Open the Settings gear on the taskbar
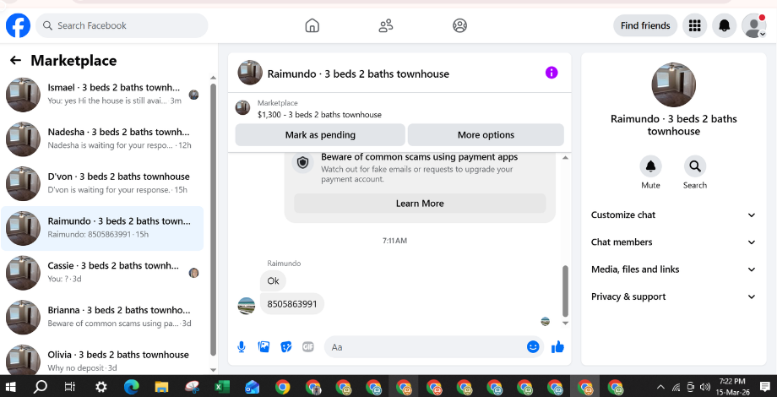 (x=101, y=387)
